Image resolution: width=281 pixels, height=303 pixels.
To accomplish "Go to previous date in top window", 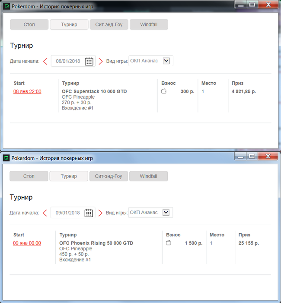I will [45, 61].
